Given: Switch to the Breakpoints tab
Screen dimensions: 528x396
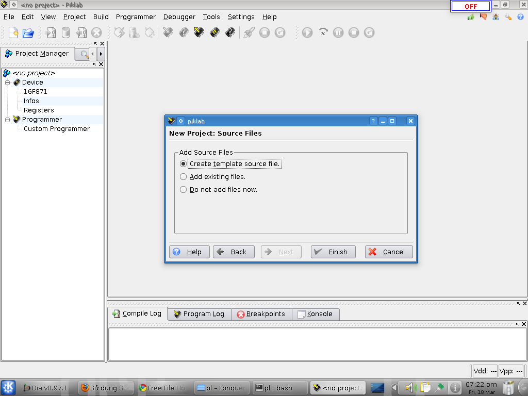Looking at the screenshot, I should pos(261,314).
